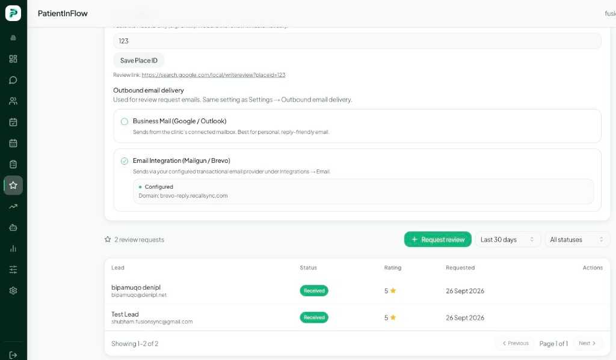Select the star reviews icon in sidebar
The width and height of the screenshot is (616, 360).
pos(13,185)
